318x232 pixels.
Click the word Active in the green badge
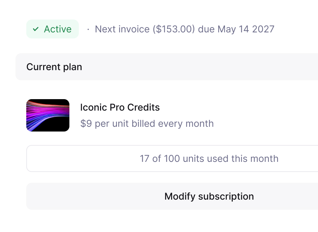[x=58, y=29]
